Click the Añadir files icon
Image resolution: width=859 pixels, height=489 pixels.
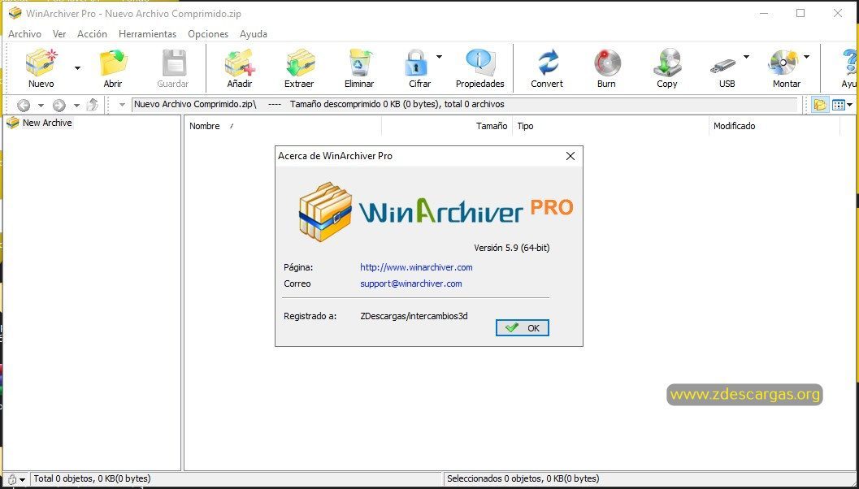[x=240, y=63]
